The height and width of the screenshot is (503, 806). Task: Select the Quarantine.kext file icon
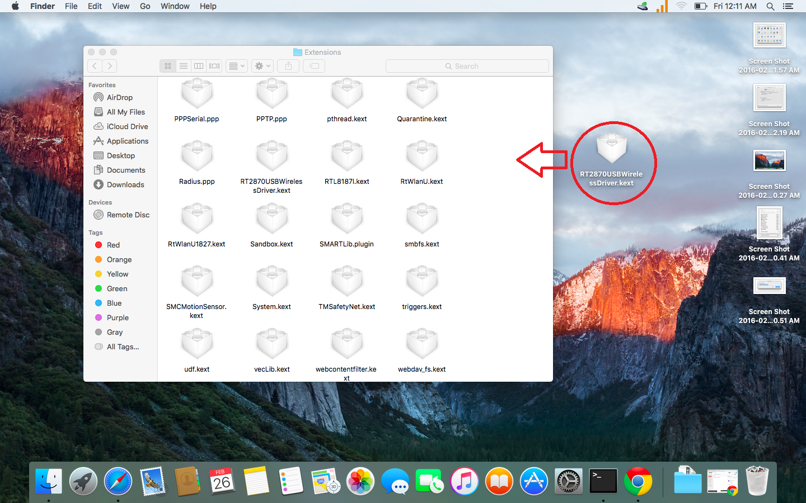click(421, 94)
